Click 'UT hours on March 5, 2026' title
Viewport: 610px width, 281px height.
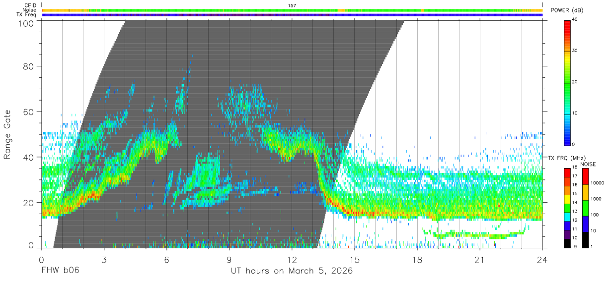[x=292, y=272]
